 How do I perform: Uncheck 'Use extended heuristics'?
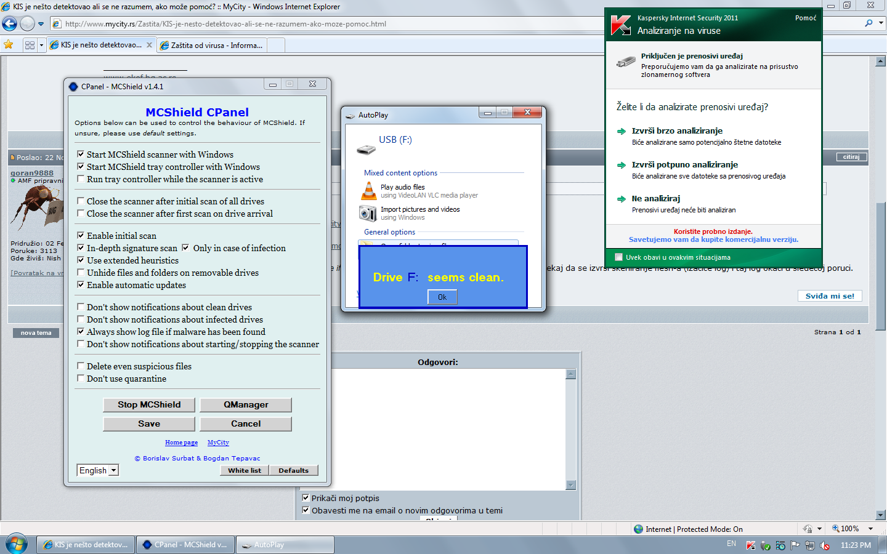coord(81,260)
